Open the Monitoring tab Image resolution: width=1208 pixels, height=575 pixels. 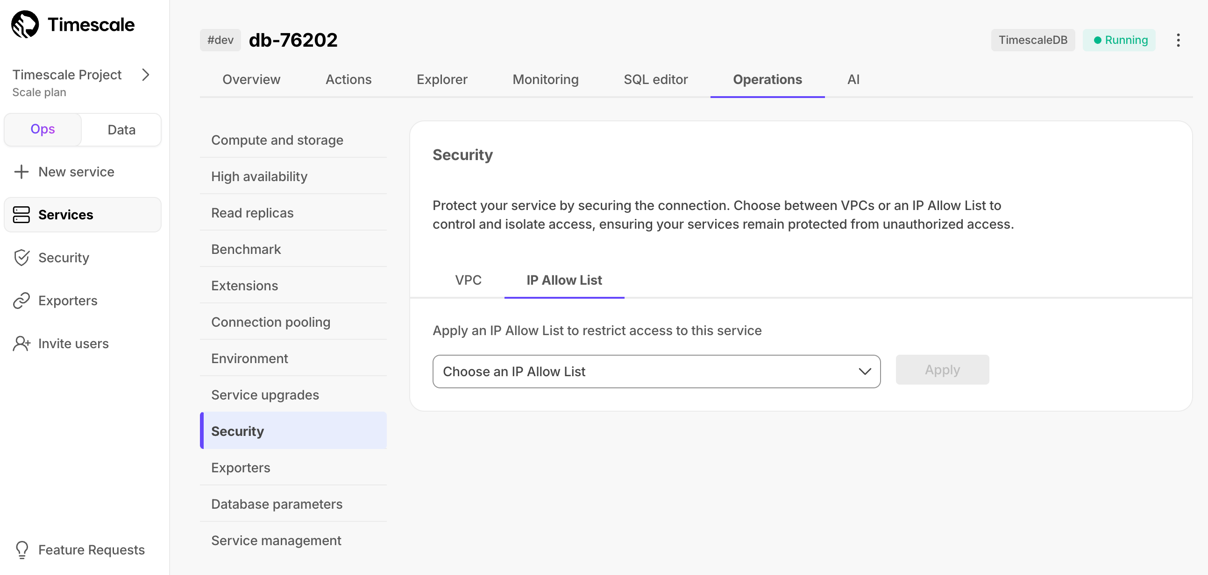click(x=546, y=80)
